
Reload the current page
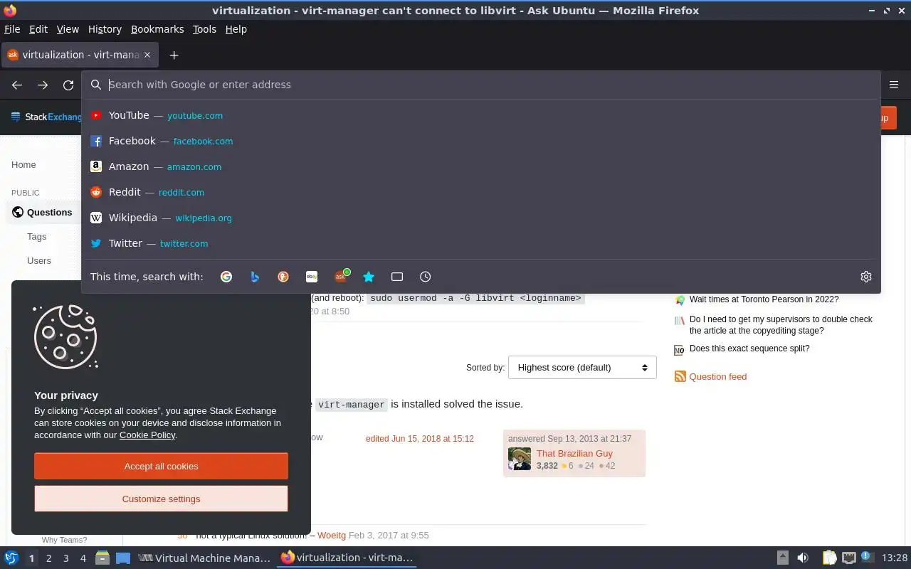tap(68, 85)
